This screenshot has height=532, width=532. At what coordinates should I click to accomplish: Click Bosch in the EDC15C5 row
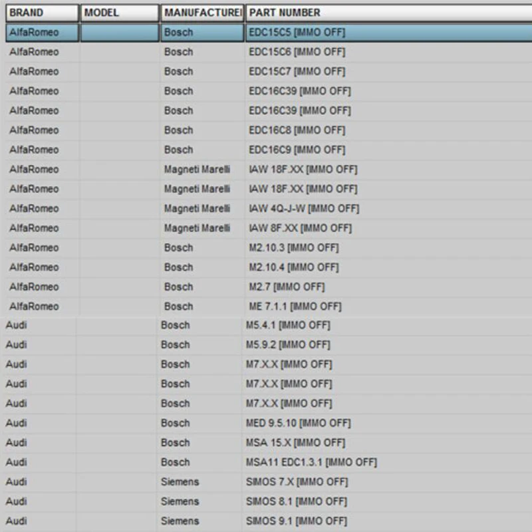tap(178, 33)
